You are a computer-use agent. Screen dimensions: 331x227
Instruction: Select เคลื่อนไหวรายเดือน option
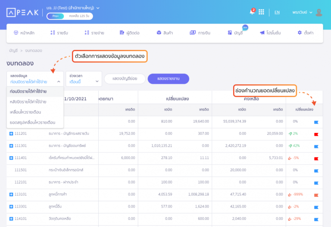pos(26,112)
